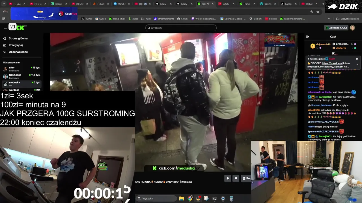Open Chrome from the taskbar

(190, 198)
